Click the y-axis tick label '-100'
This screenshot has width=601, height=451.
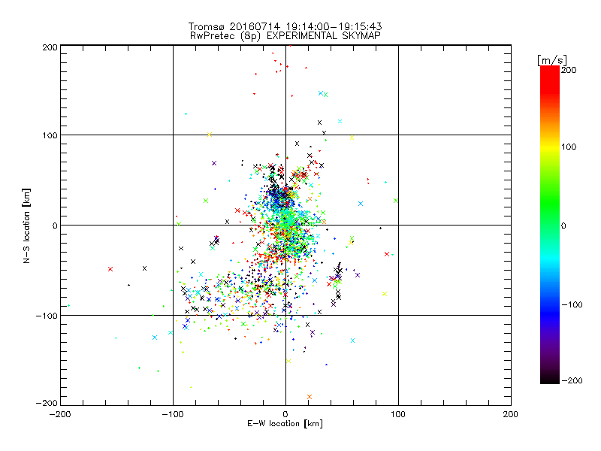47,316
